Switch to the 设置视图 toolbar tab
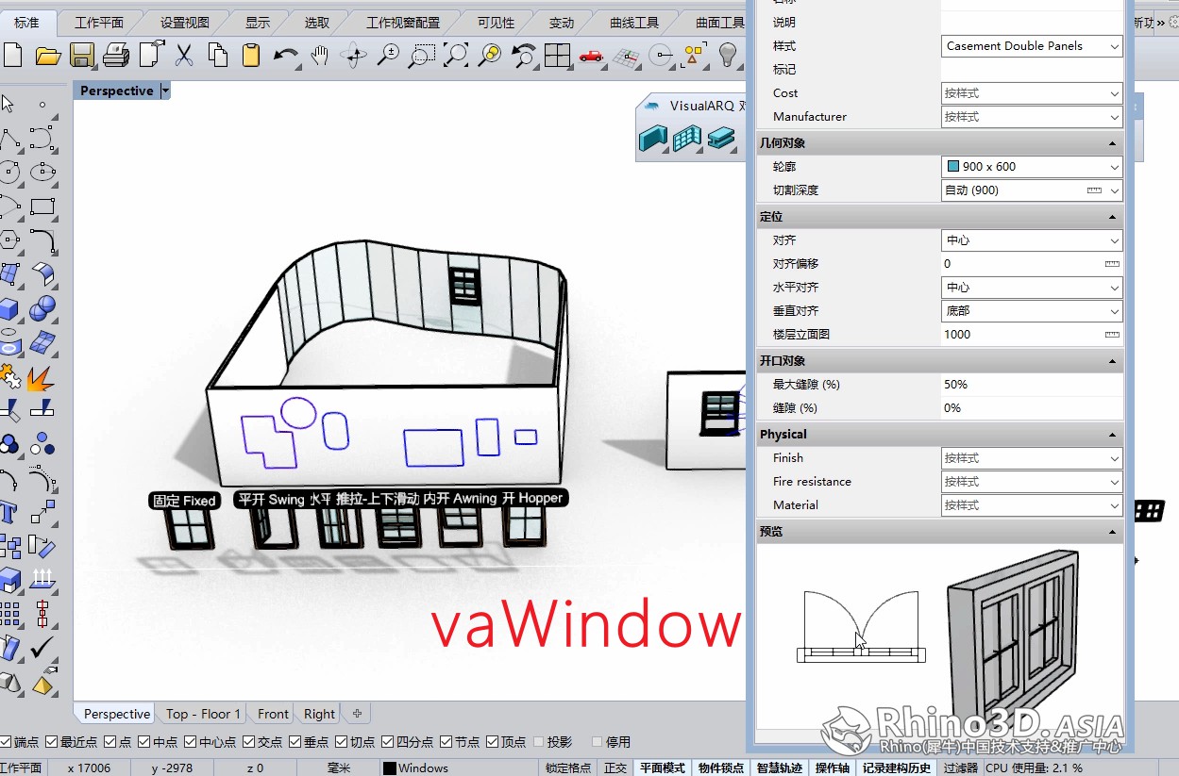The height and width of the screenshot is (776, 1179). (184, 23)
